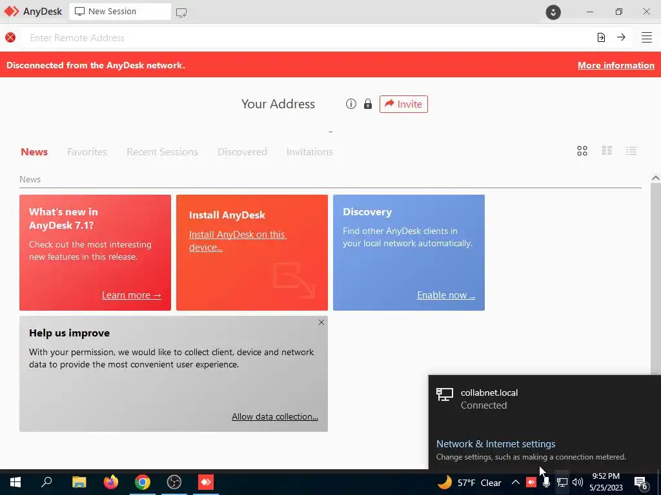Switch to the Favorites tab

tap(87, 151)
